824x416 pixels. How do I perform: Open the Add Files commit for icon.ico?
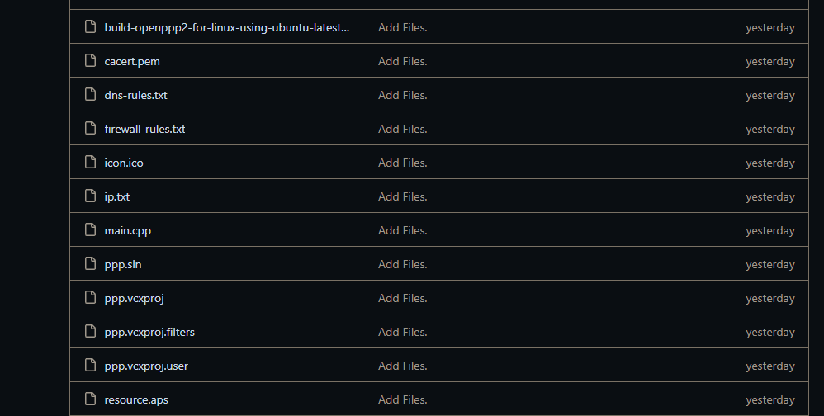(402, 163)
